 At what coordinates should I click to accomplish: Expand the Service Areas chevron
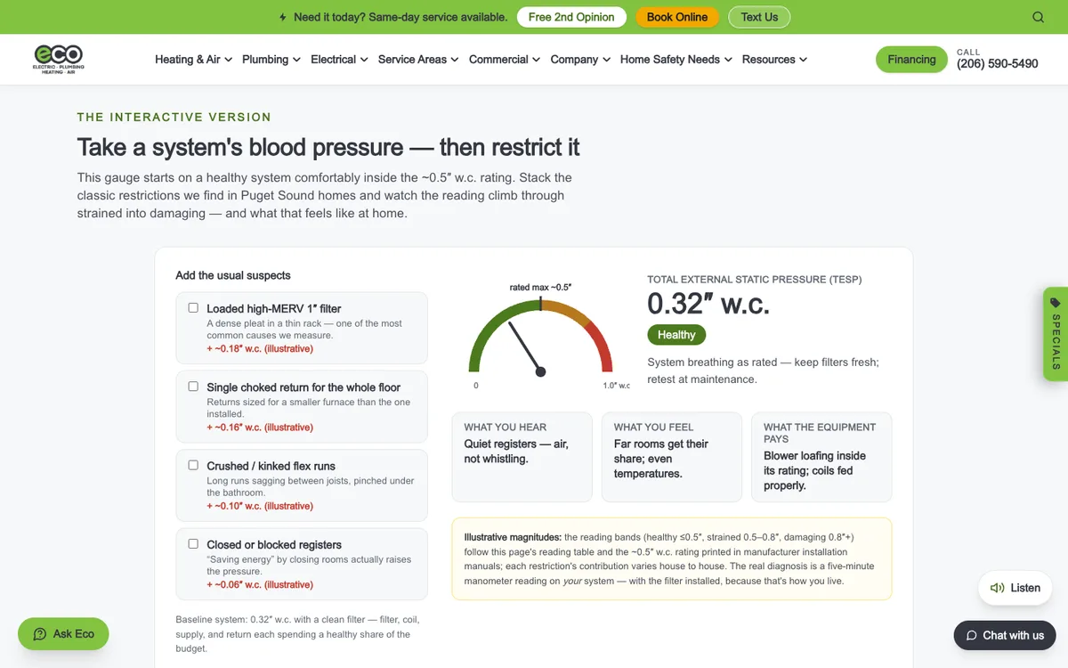click(455, 60)
